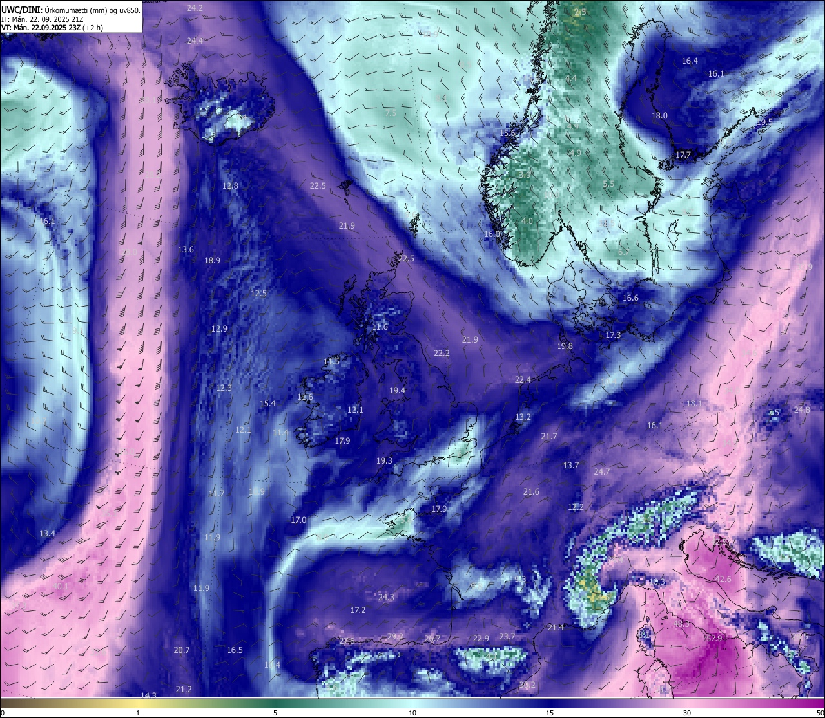This screenshot has height=718, width=825.
Task: Click the 24.2 value on the map
Action: coord(195,8)
